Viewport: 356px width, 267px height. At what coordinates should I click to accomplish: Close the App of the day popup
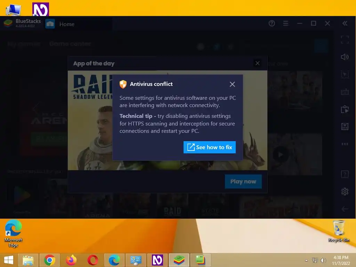tap(257, 63)
